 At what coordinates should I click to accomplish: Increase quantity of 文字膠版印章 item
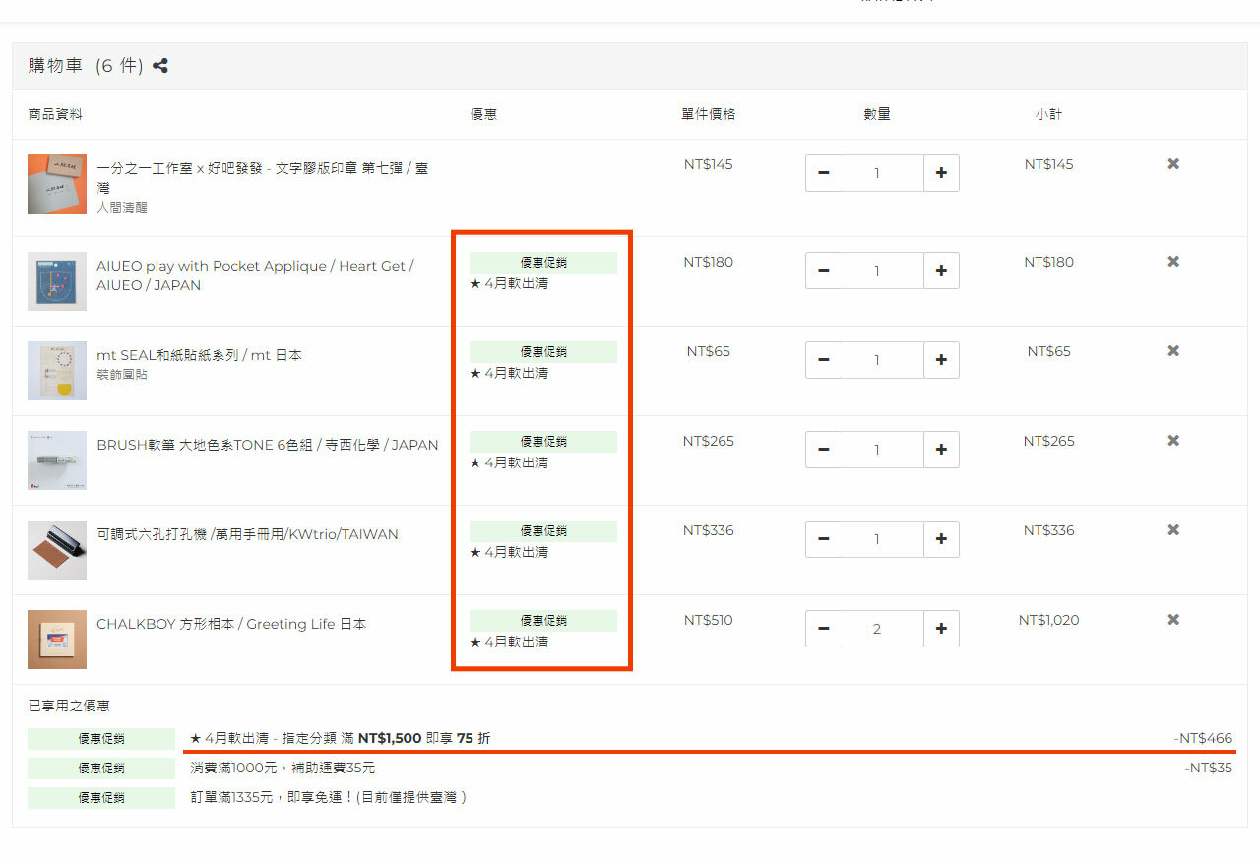click(941, 173)
